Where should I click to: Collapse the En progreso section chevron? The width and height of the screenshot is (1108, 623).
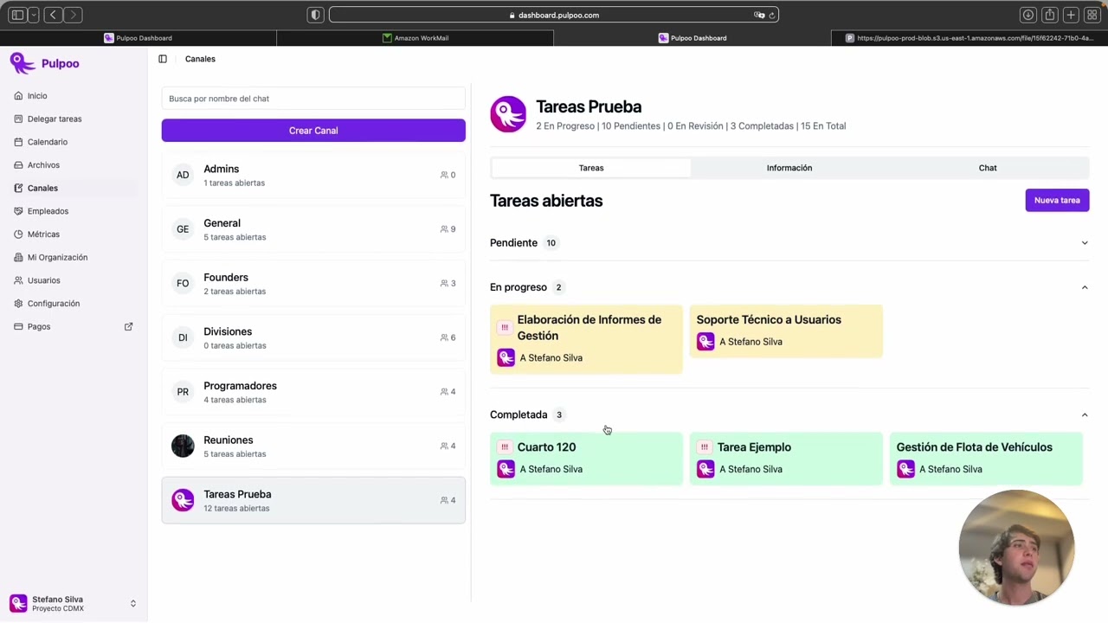pyautogui.click(x=1085, y=287)
